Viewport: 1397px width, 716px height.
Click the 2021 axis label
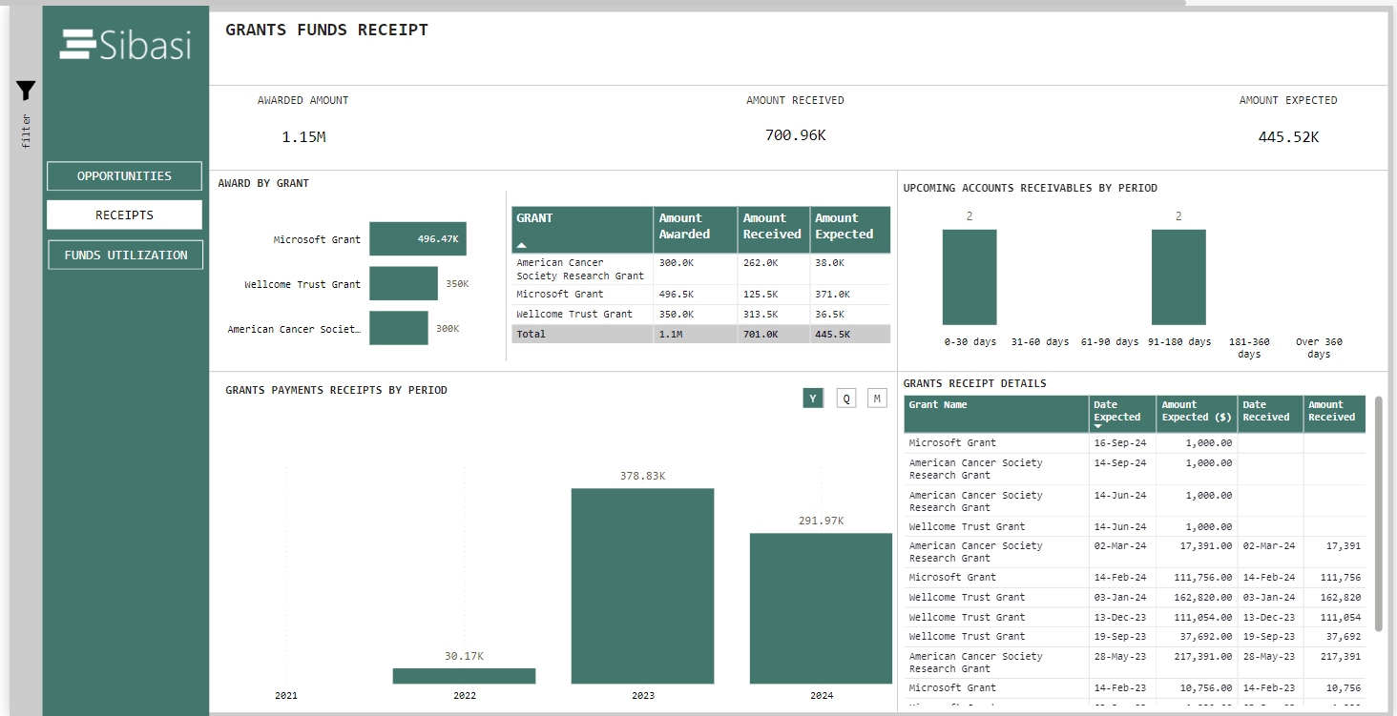tap(286, 696)
